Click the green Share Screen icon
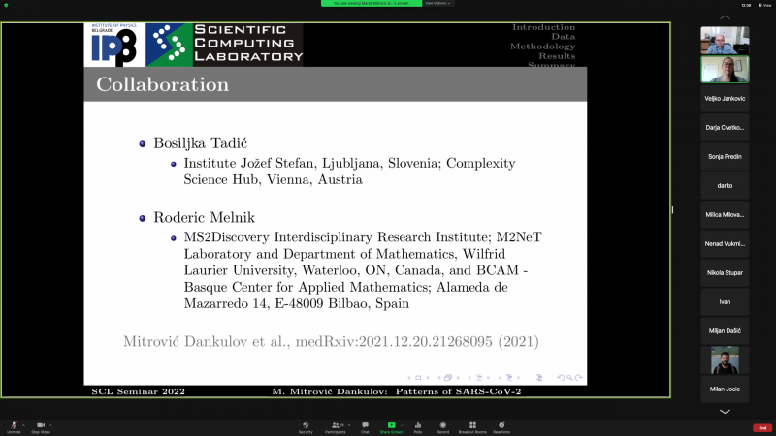This screenshot has width=776, height=436. (x=392, y=425)
